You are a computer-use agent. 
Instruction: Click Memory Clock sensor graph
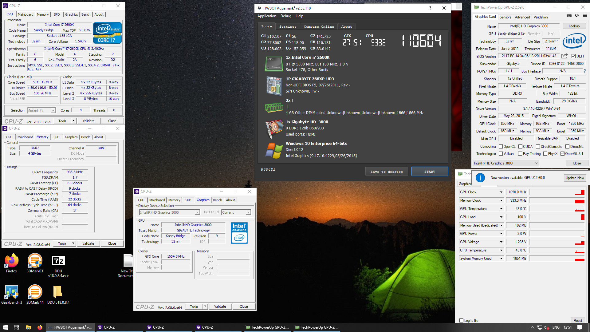[x=557, y=200]
